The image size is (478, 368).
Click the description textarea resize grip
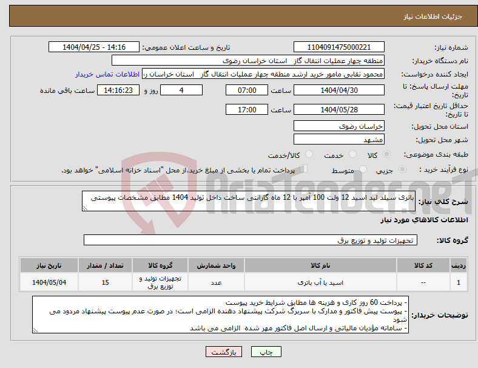[x=85, y=208]
